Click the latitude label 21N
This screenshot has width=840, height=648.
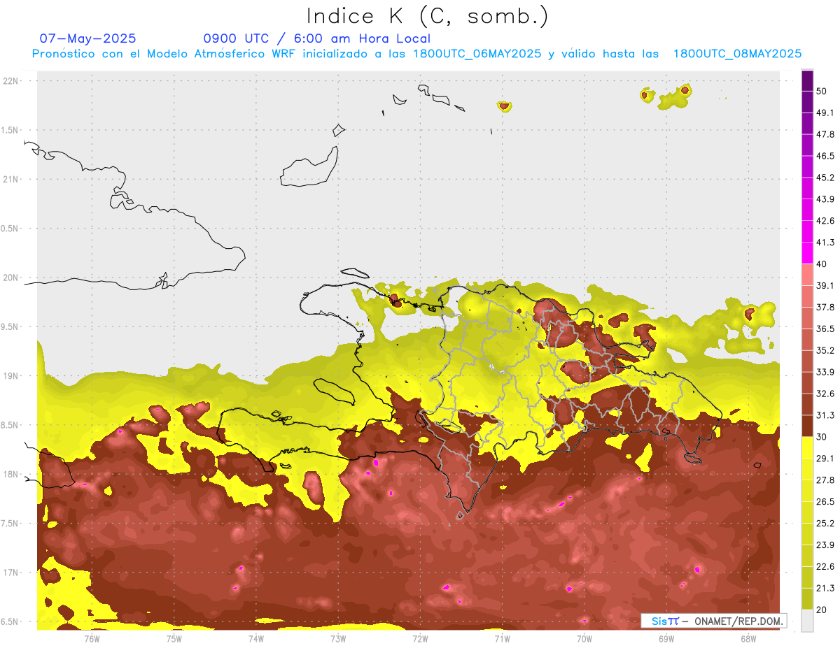point(11,180)
